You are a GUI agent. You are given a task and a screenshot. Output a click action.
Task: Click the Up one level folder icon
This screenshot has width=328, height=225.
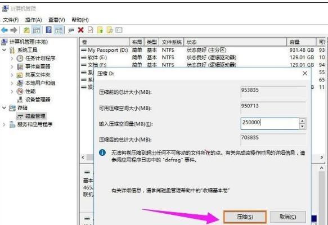[x=26, y=30]
